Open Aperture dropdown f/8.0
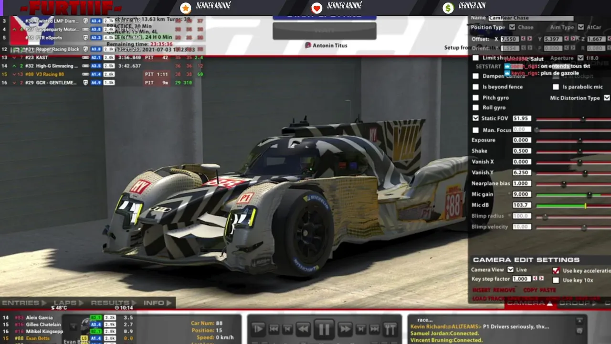The width and height of the screenshot is (611, 344). coord(581,58)
